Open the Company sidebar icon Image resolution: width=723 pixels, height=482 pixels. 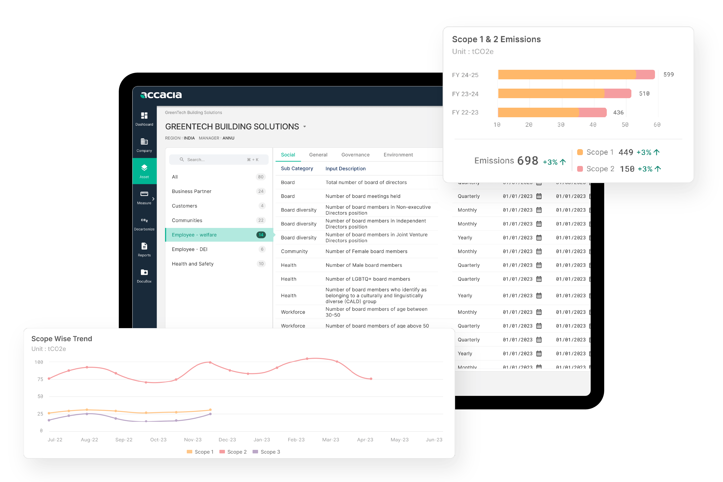click(x=144, y=142)
